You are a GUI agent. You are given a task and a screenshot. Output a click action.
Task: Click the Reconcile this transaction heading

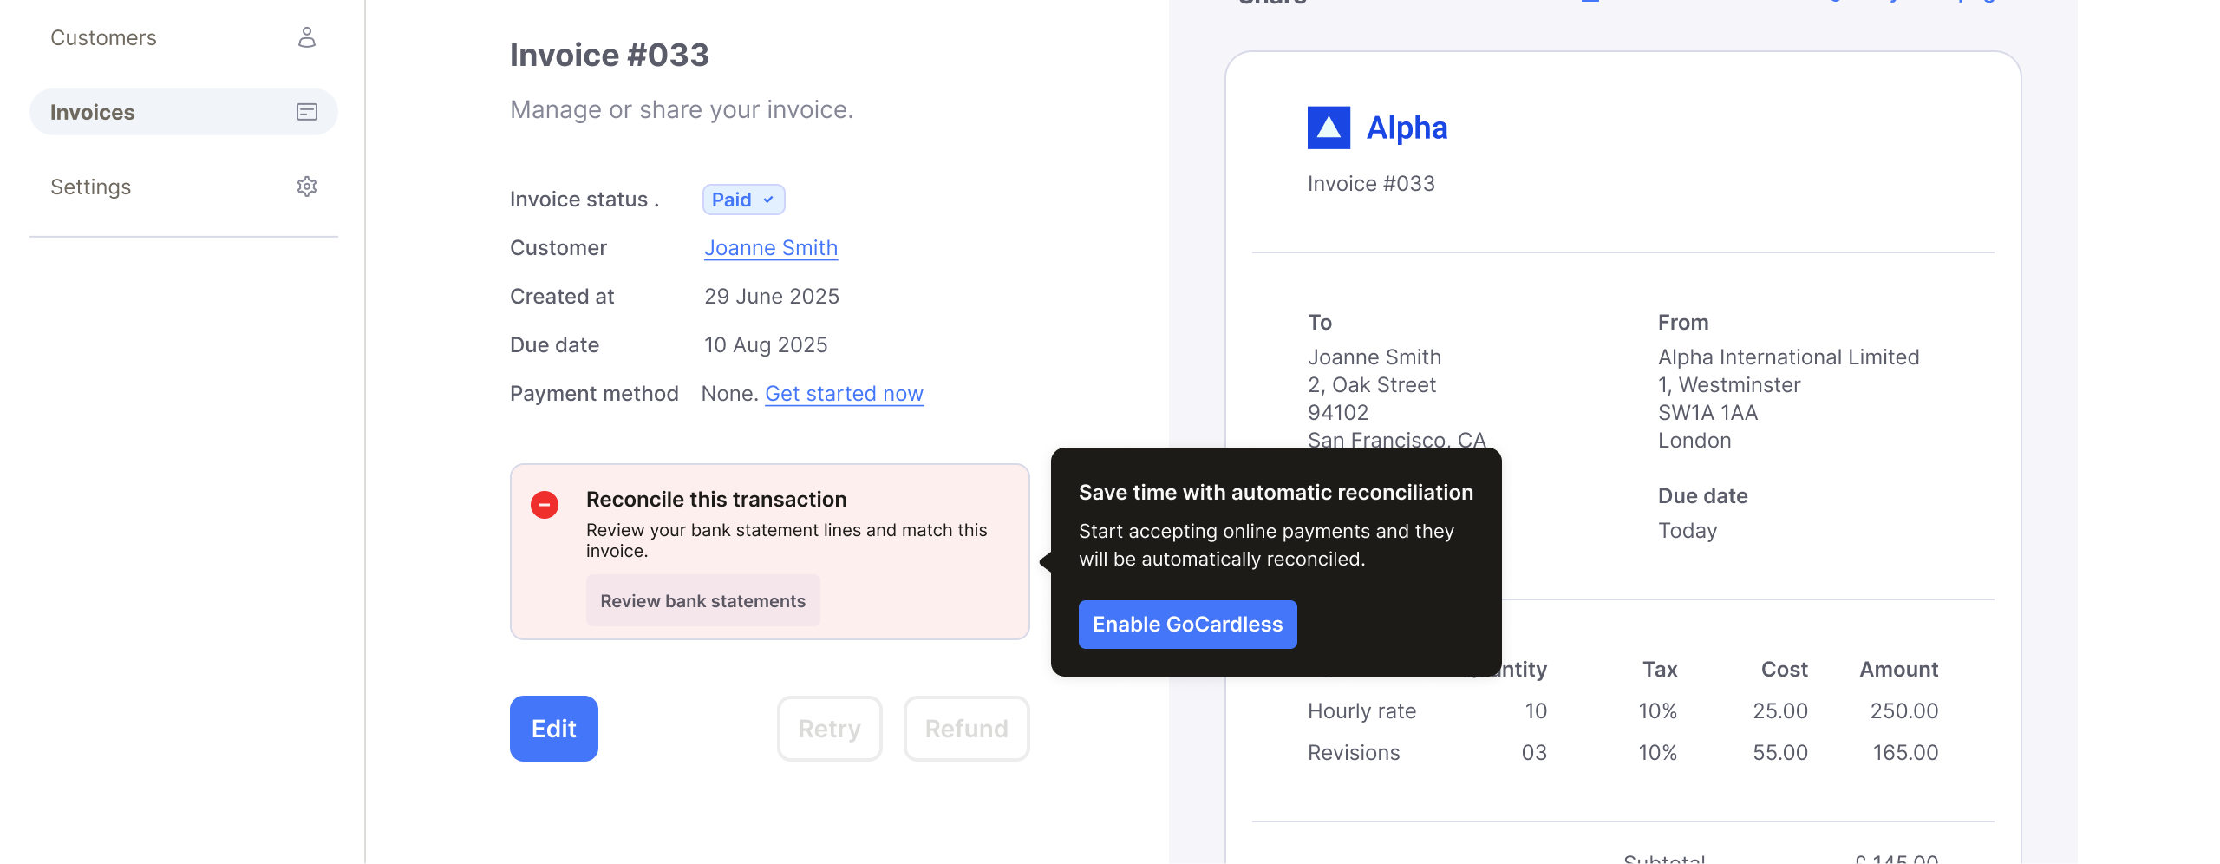click(716, 500)
